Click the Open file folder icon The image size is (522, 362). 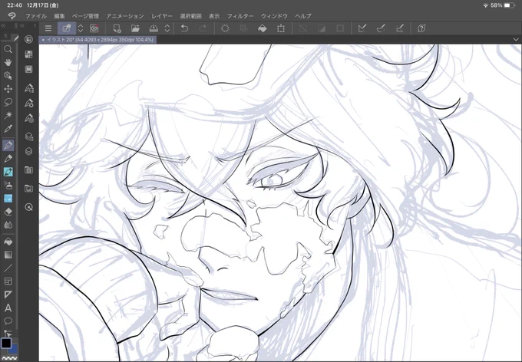[135, 28]
